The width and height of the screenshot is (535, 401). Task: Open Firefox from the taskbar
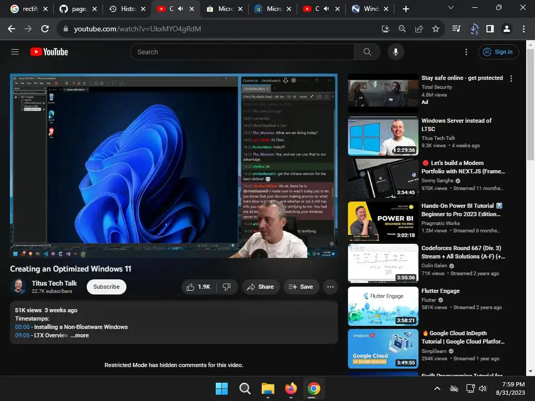290,388
